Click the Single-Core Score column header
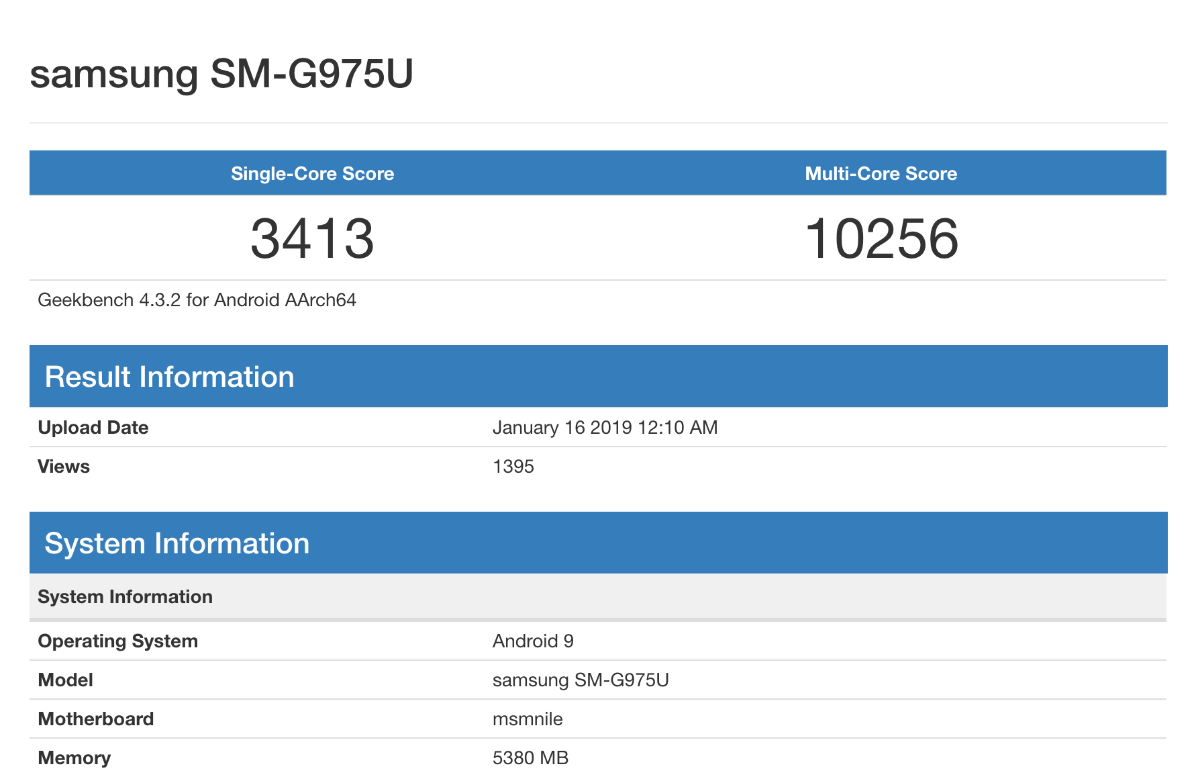1196x783 pixels. tap(312, 173)
